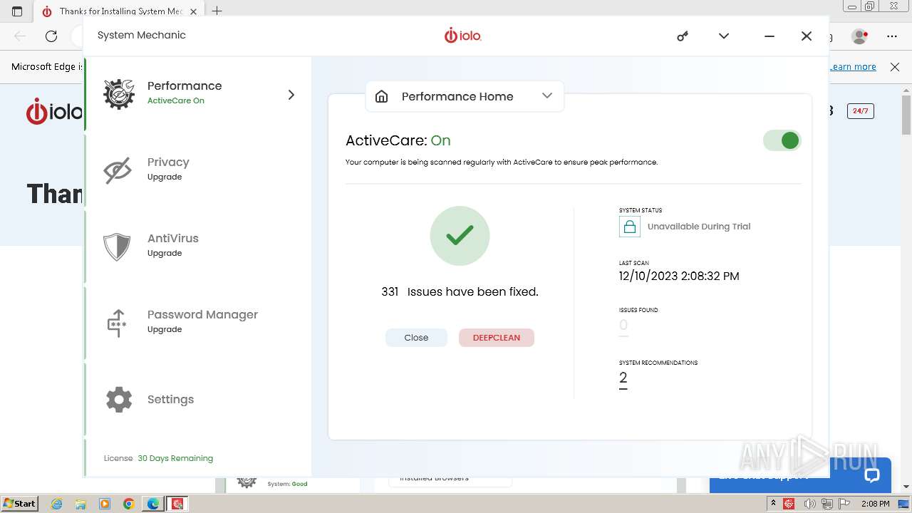Click the Edge back arrow
Screen dimensions: 912x513
click(20, 36)
